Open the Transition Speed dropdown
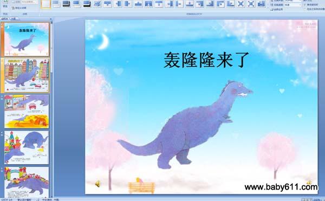Image resolution: width=325 pixels, height=201 pixels. point(292,5)
